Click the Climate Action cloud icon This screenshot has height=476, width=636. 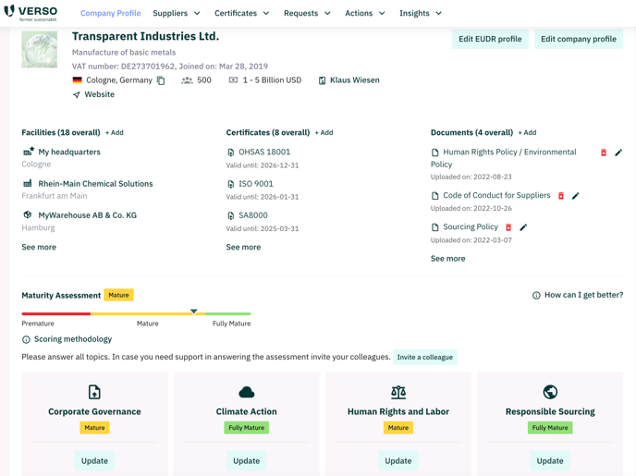246,392
